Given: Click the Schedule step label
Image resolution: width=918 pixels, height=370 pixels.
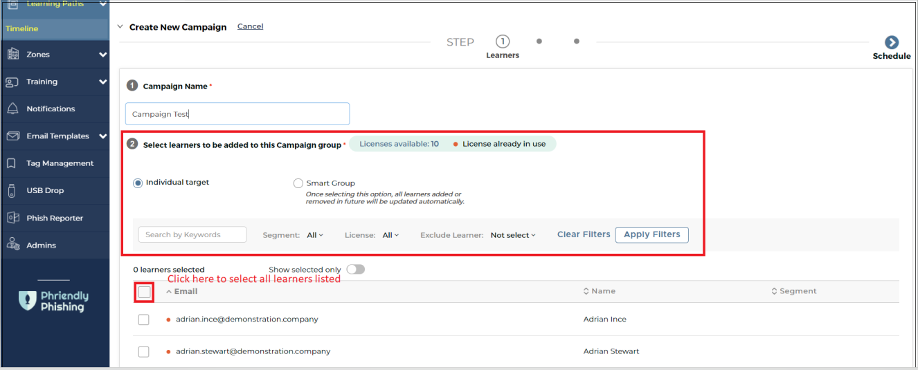Looking at the screenshot, I should [892, 56].
